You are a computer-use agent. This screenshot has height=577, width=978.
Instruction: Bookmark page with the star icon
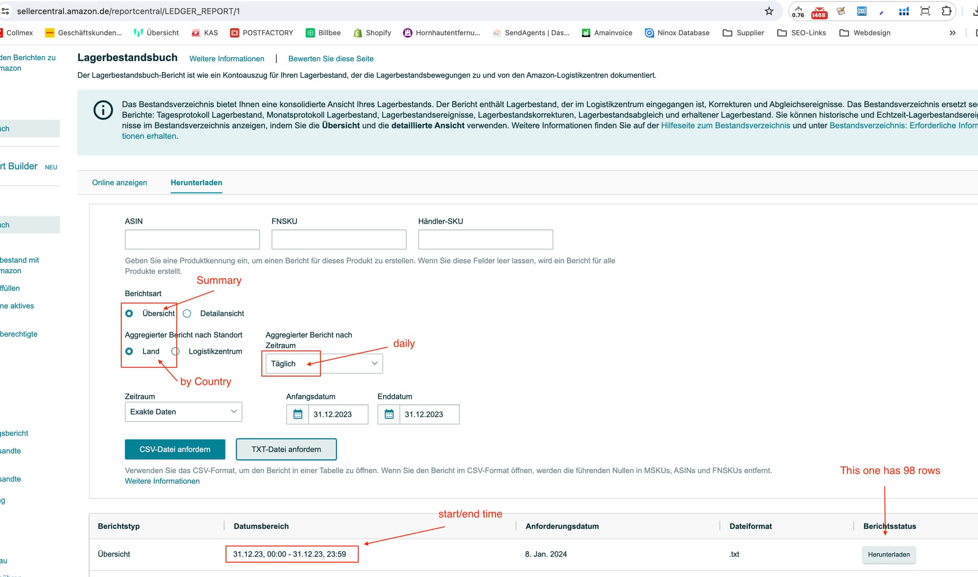769,11
